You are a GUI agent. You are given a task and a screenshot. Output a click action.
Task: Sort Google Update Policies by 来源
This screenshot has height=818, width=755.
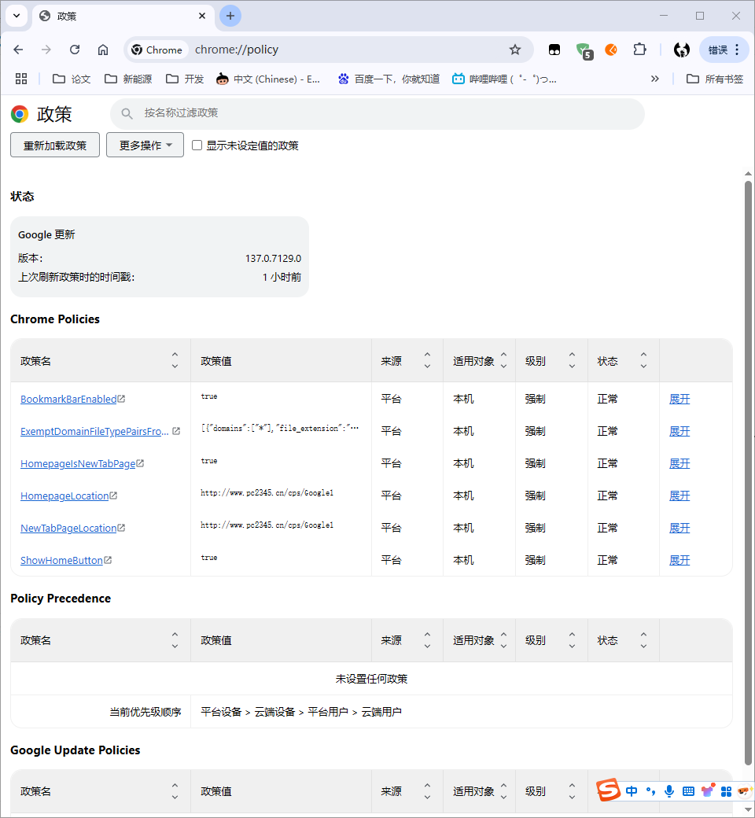[x=427, y=791]
